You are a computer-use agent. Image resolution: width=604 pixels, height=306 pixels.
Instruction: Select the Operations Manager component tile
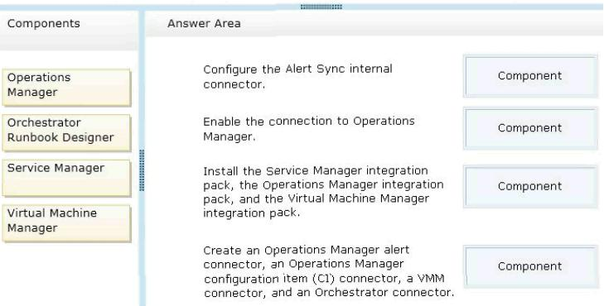pos(66,88)
